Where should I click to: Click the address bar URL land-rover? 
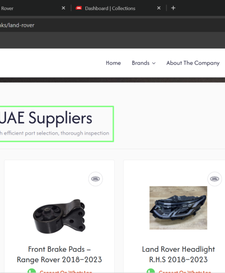[x=17, y=25]
